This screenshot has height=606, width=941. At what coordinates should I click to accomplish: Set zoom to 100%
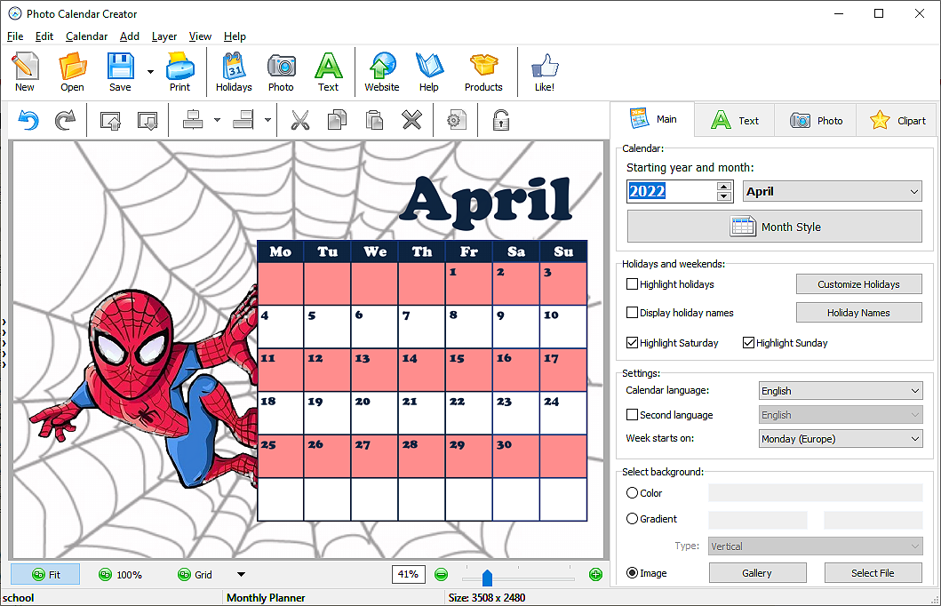(120, 574)
